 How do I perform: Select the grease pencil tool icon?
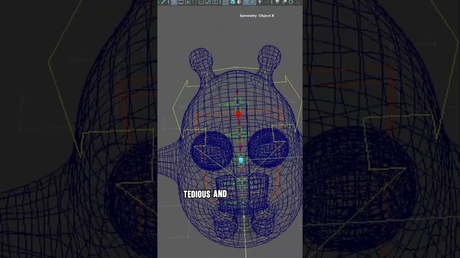pos(163,2)
